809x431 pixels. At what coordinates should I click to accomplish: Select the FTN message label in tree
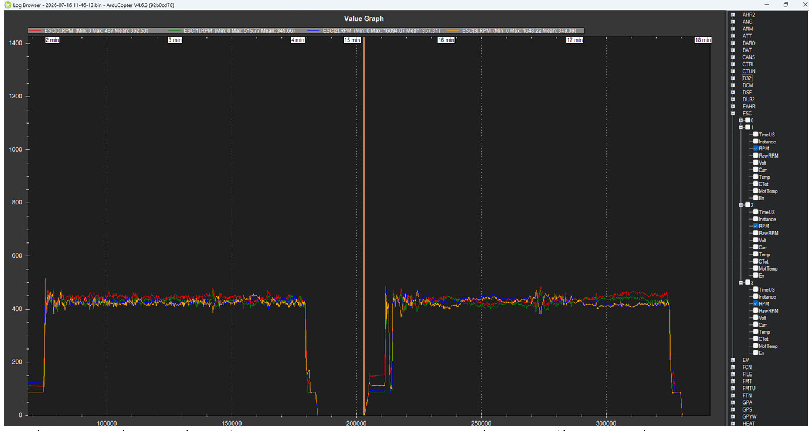tap(747, 395)
